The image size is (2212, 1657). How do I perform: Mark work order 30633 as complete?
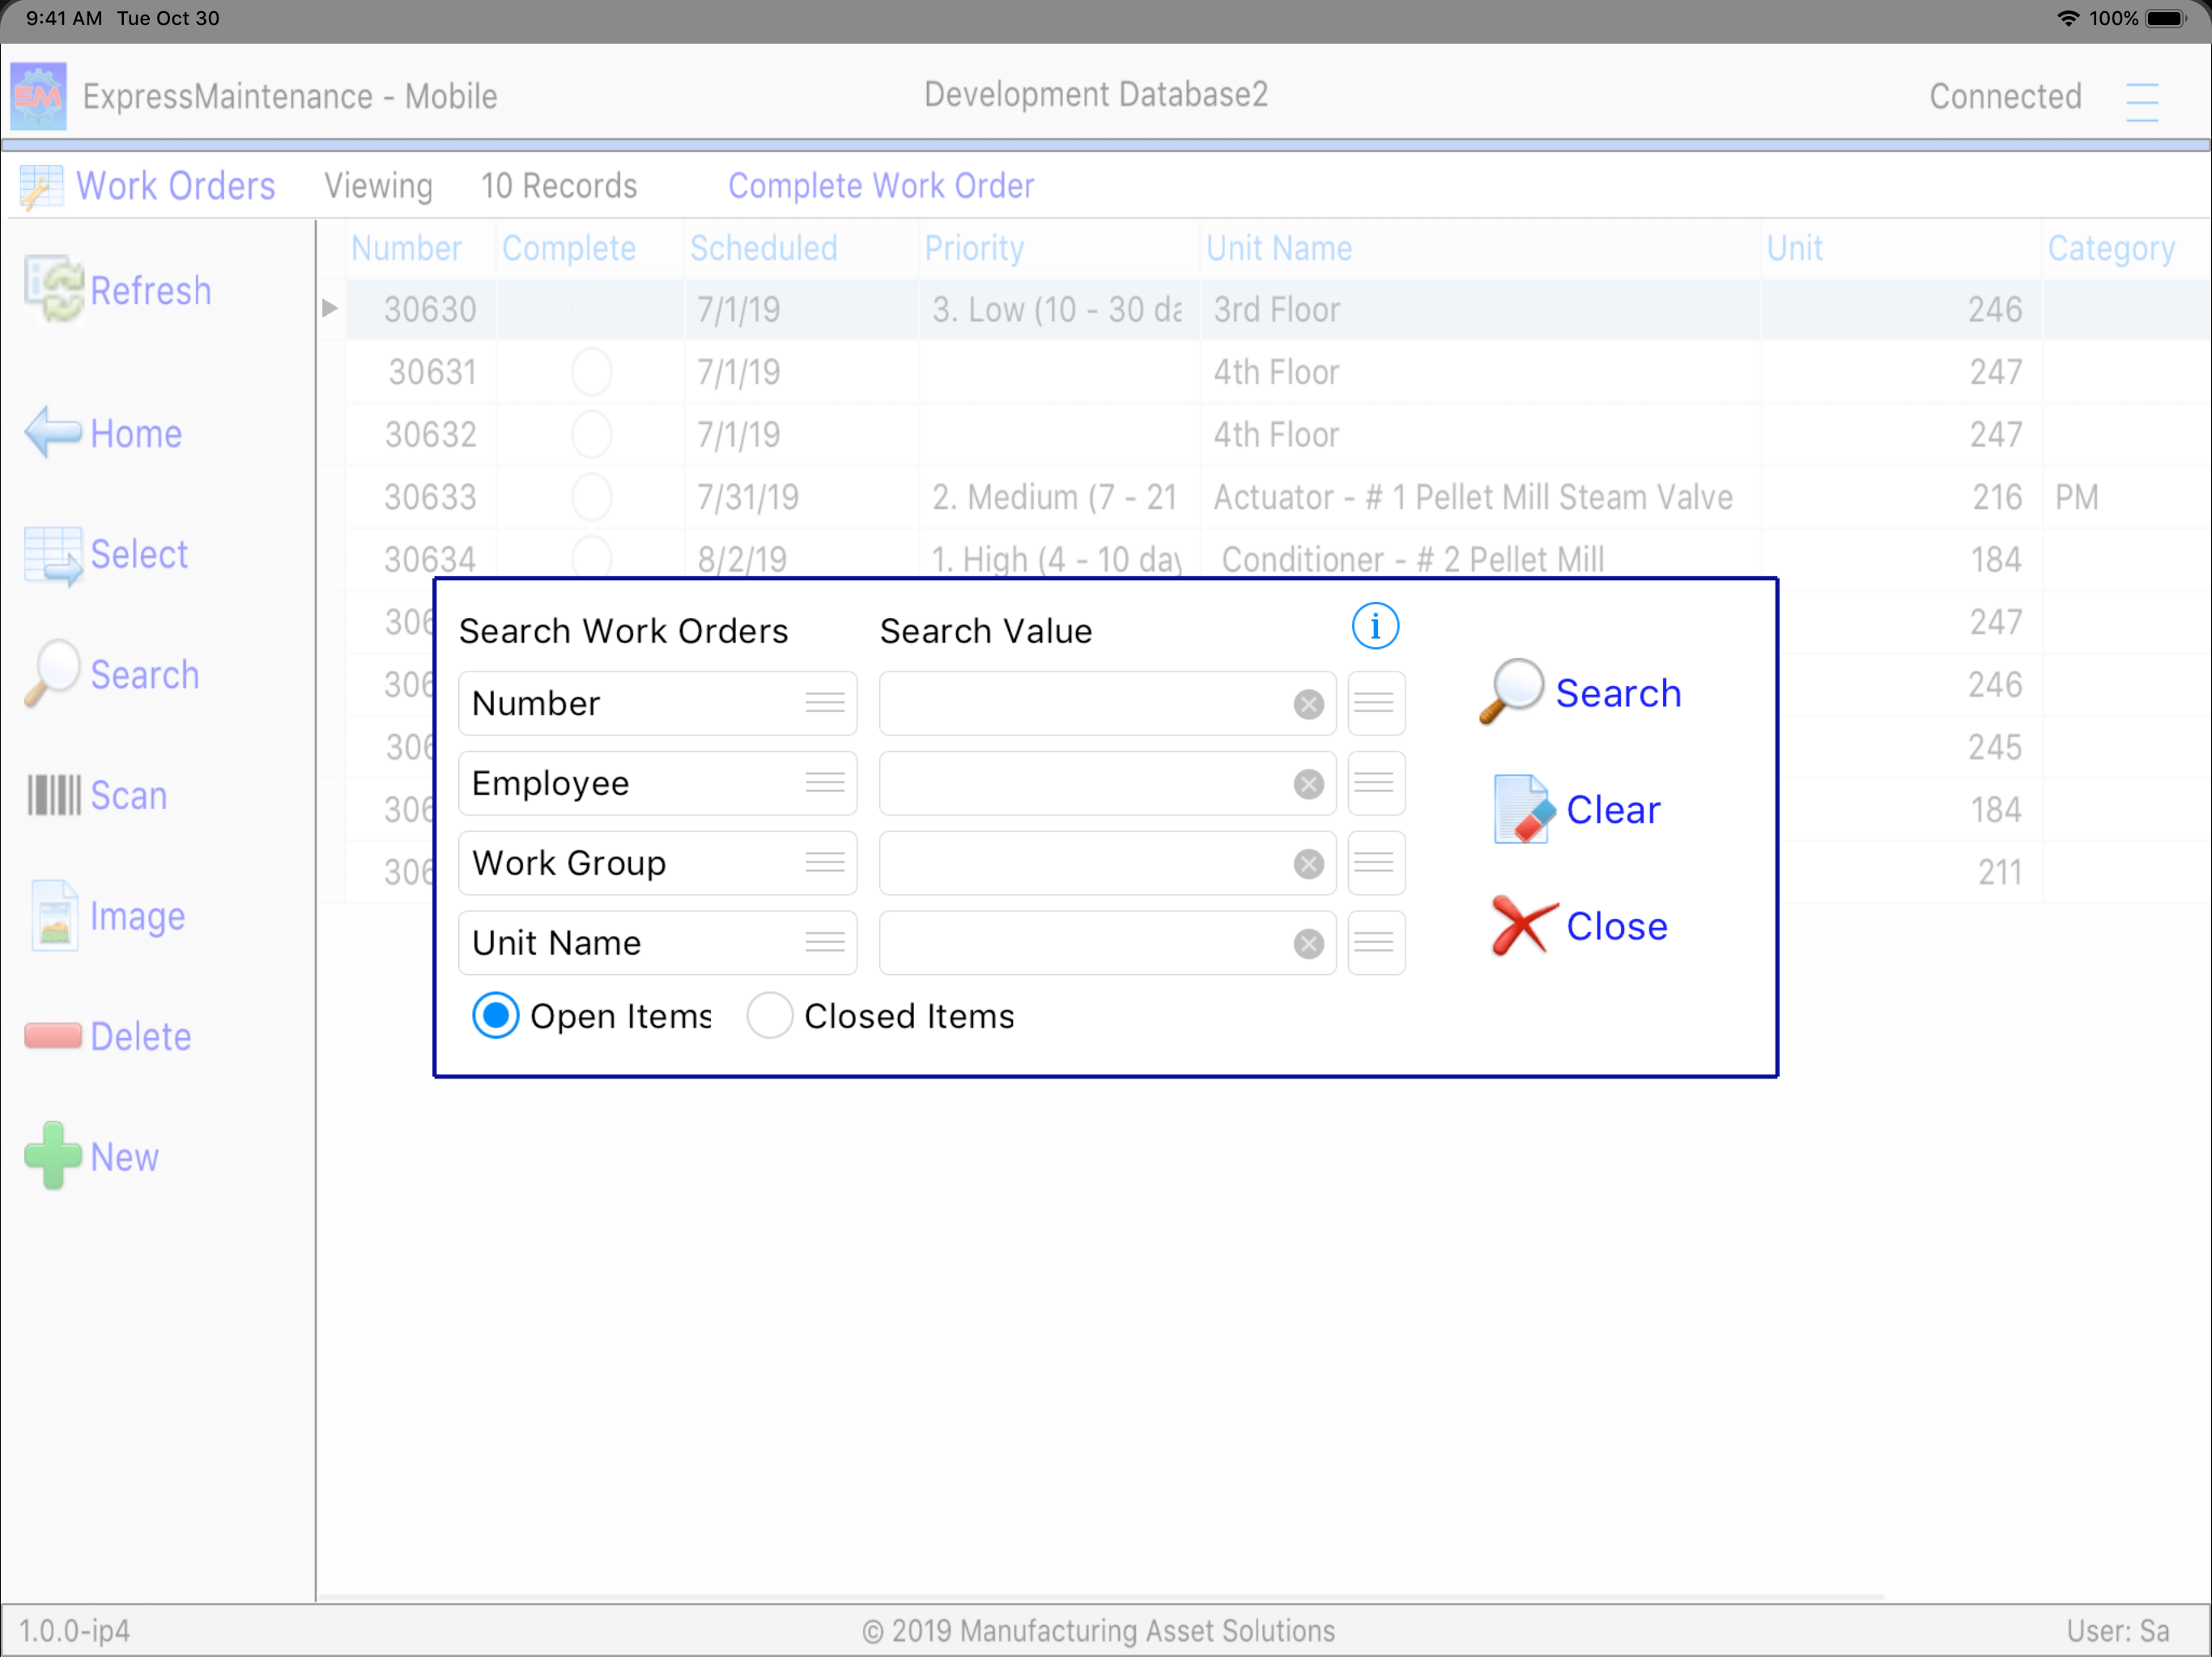click(x=591, y=497)
